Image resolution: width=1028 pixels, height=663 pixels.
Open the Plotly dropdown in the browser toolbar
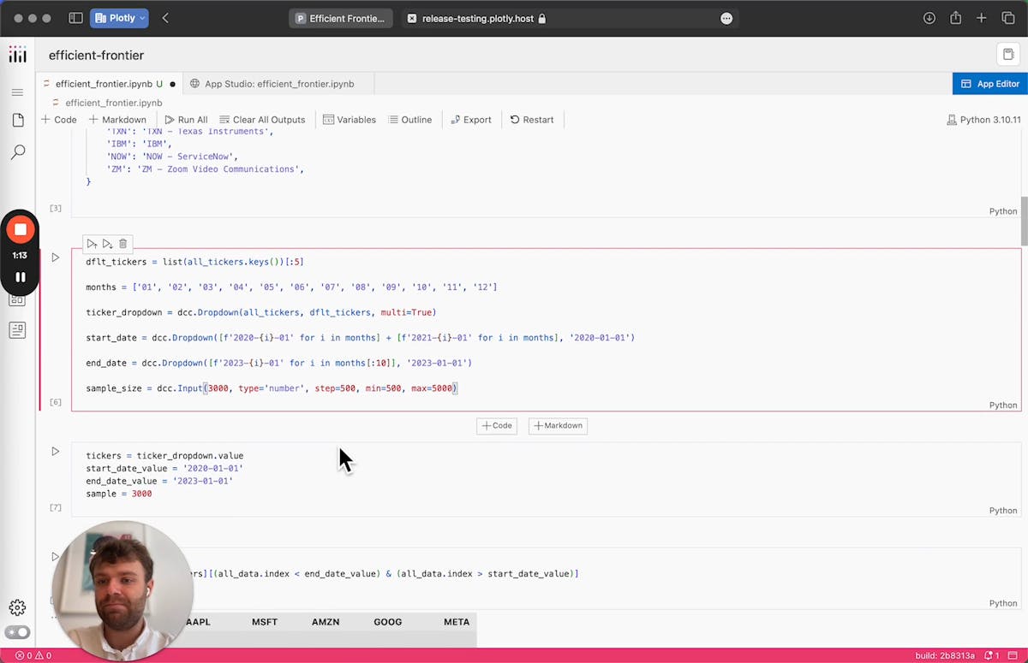[x=118, y=17]
